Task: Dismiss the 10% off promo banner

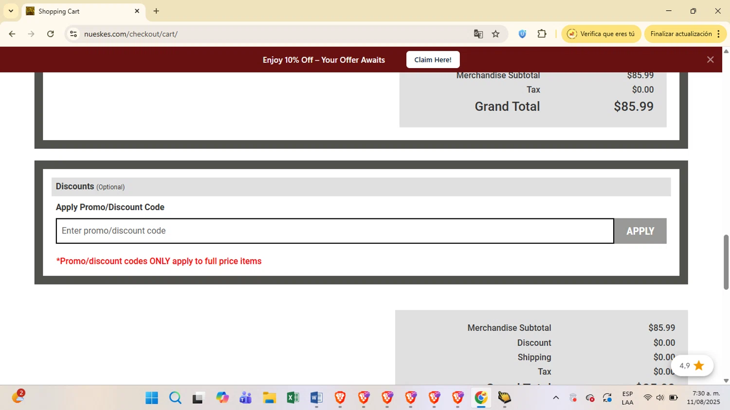Action: (x=710, y=59)
